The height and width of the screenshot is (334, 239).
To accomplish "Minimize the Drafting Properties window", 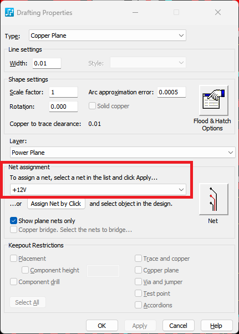I will [135, 12].
